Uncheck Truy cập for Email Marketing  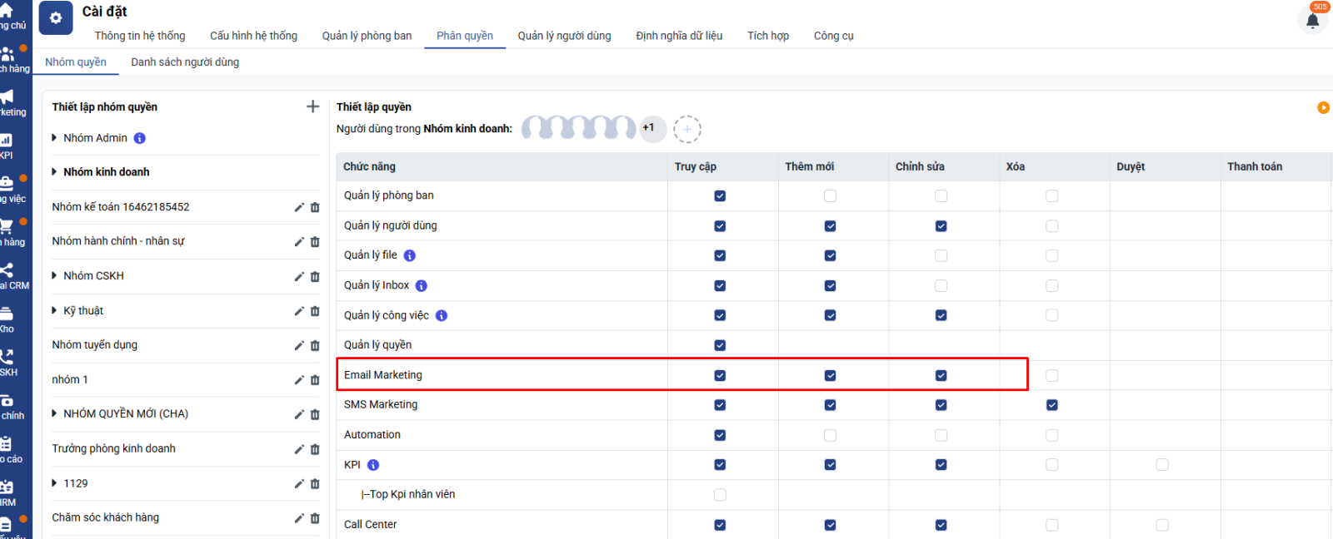pos(720,375)
